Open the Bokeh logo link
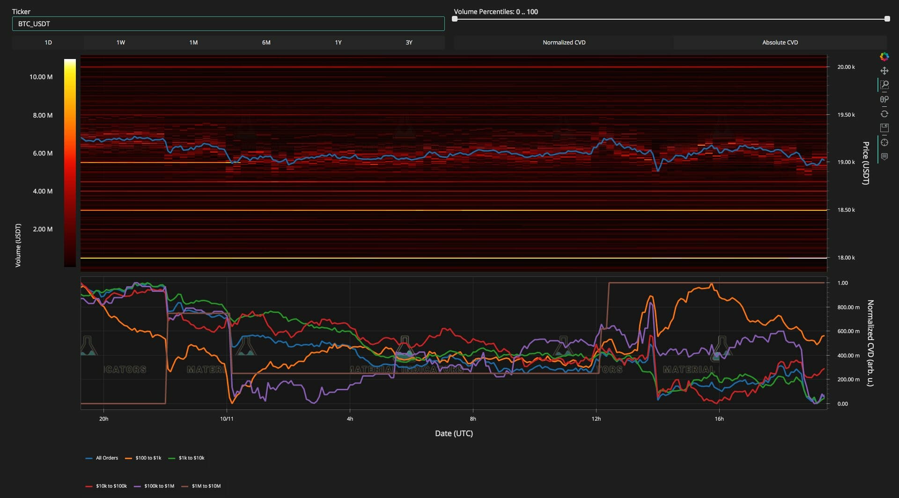The height and width of the screenshot is (498, 899). (x=884, y=57)
